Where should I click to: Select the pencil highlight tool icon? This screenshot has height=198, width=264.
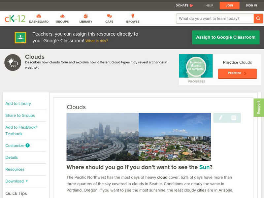[220, 117]
